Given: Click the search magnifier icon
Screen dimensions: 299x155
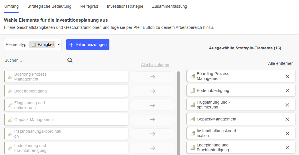Looking at the screenshot, I should 70,60.
